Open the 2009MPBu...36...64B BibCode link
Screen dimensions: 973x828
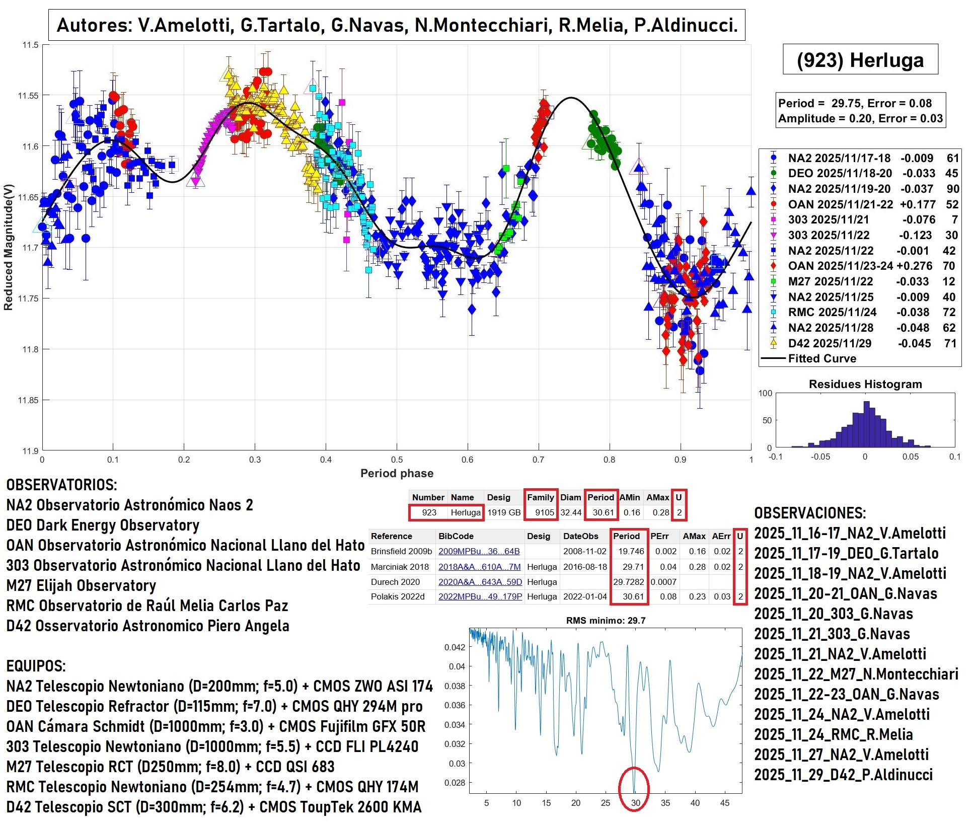point(479,551)
